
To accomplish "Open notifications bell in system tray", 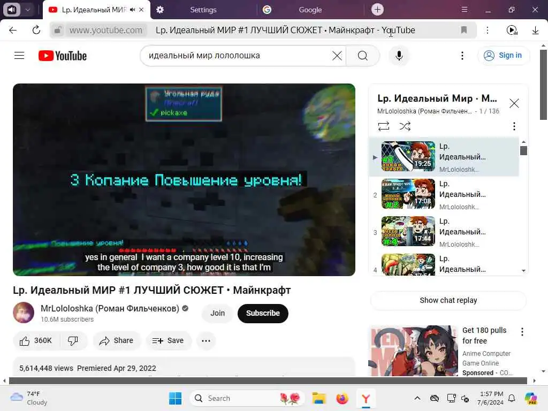I will pos(511,398).
